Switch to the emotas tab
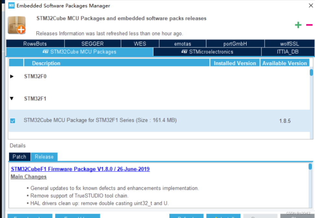This screenshot has width=315, height=218. 183,43
